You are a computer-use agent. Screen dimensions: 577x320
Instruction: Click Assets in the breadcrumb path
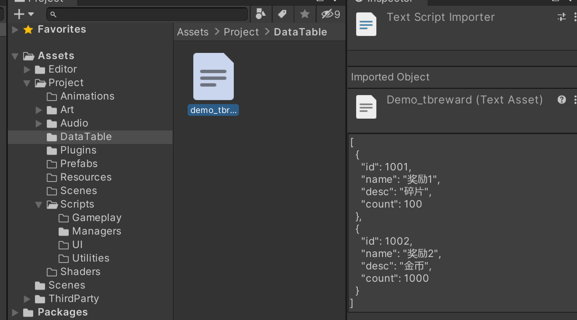[x=193, y=32]
